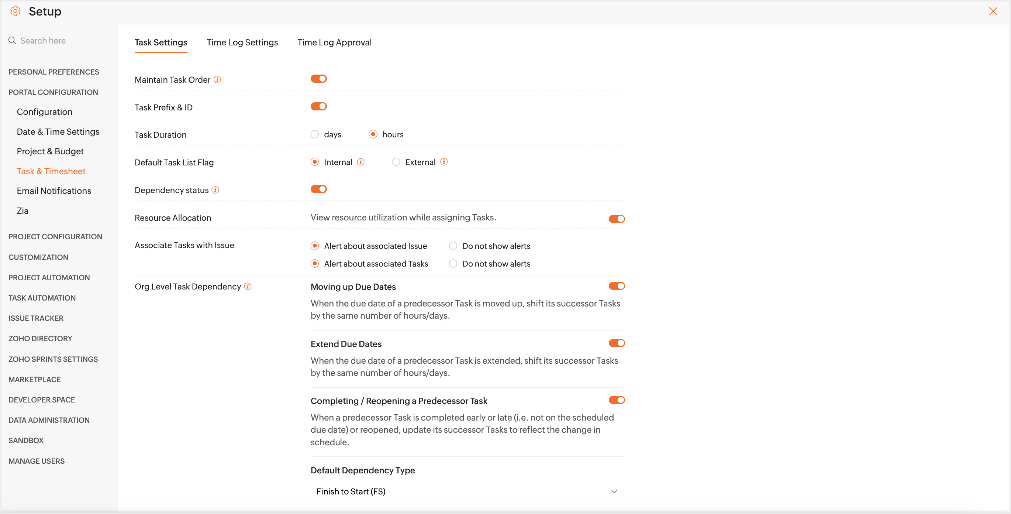Go to Date & Time Settings
Screen dimensions: 1011x514
[x=58, y=131]
